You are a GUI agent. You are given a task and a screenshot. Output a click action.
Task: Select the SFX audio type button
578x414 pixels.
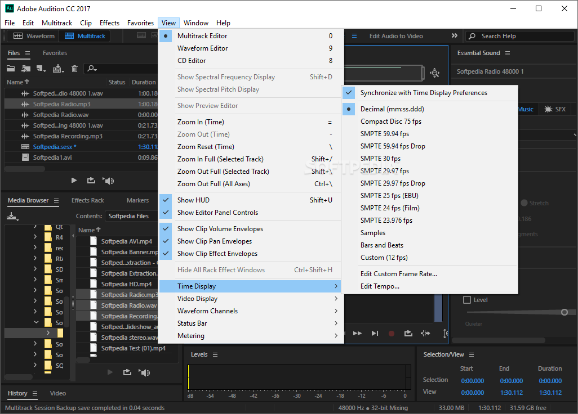555,109
